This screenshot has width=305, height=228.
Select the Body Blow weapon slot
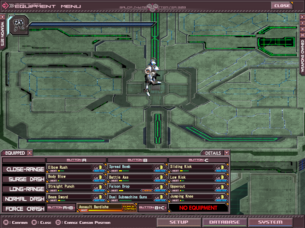(77, 178)
